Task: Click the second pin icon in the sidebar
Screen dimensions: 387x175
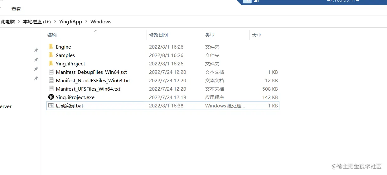Action: pos(36,59)
